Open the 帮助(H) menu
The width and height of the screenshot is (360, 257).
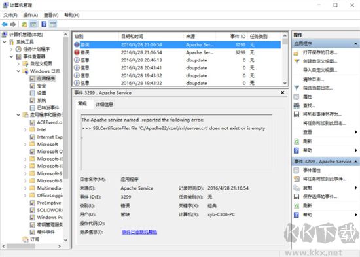click(x=72, y=15)
